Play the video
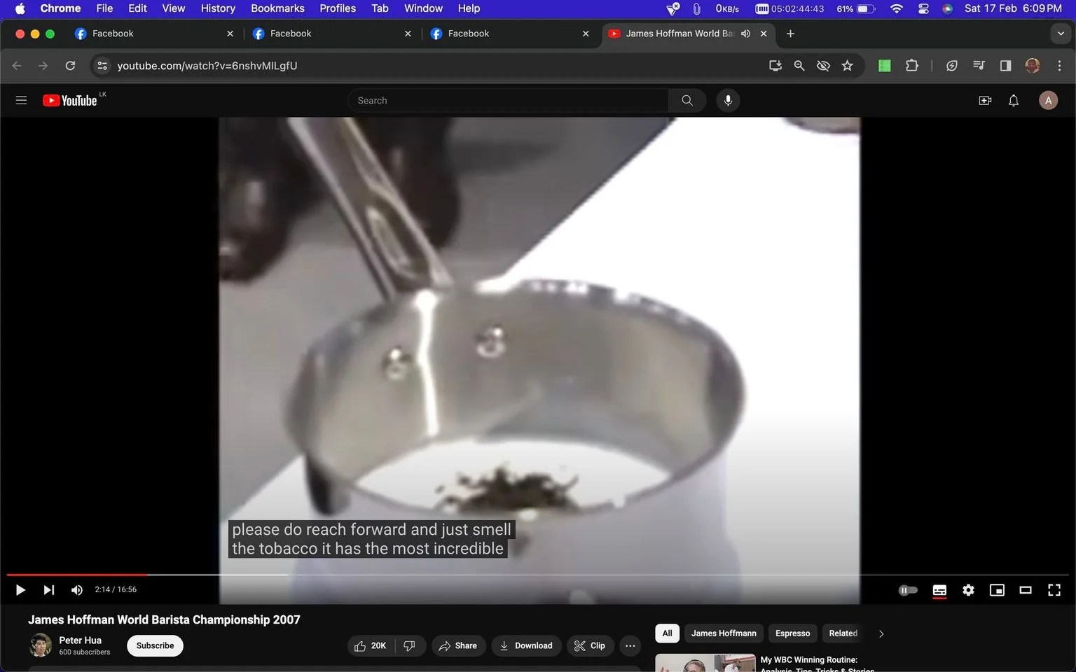The width and height of the screenshot is (1076, 672). click(20, 590)
